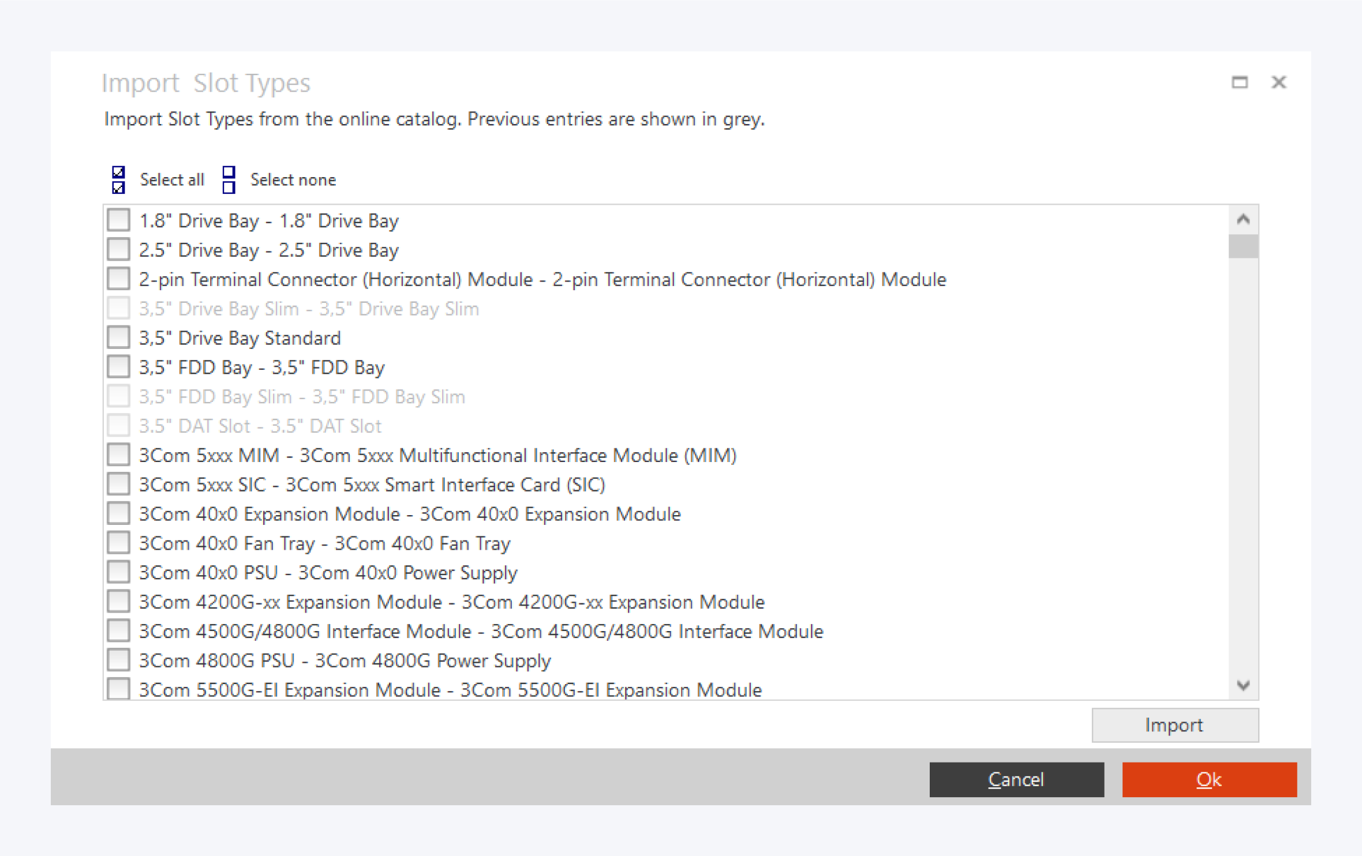Image resolution: width=1362 pixels, height=856 pixels.
Task: Click the Select none label
Action: [x=293, y=180]
